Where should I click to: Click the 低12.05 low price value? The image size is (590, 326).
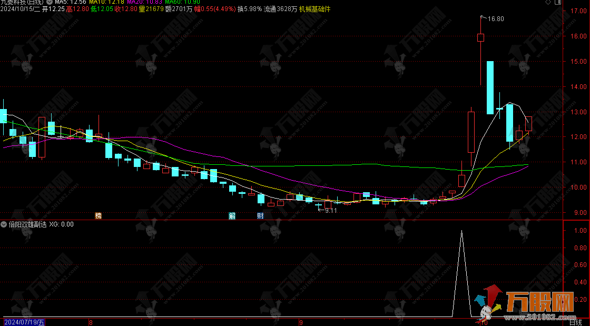click(102, 9)
